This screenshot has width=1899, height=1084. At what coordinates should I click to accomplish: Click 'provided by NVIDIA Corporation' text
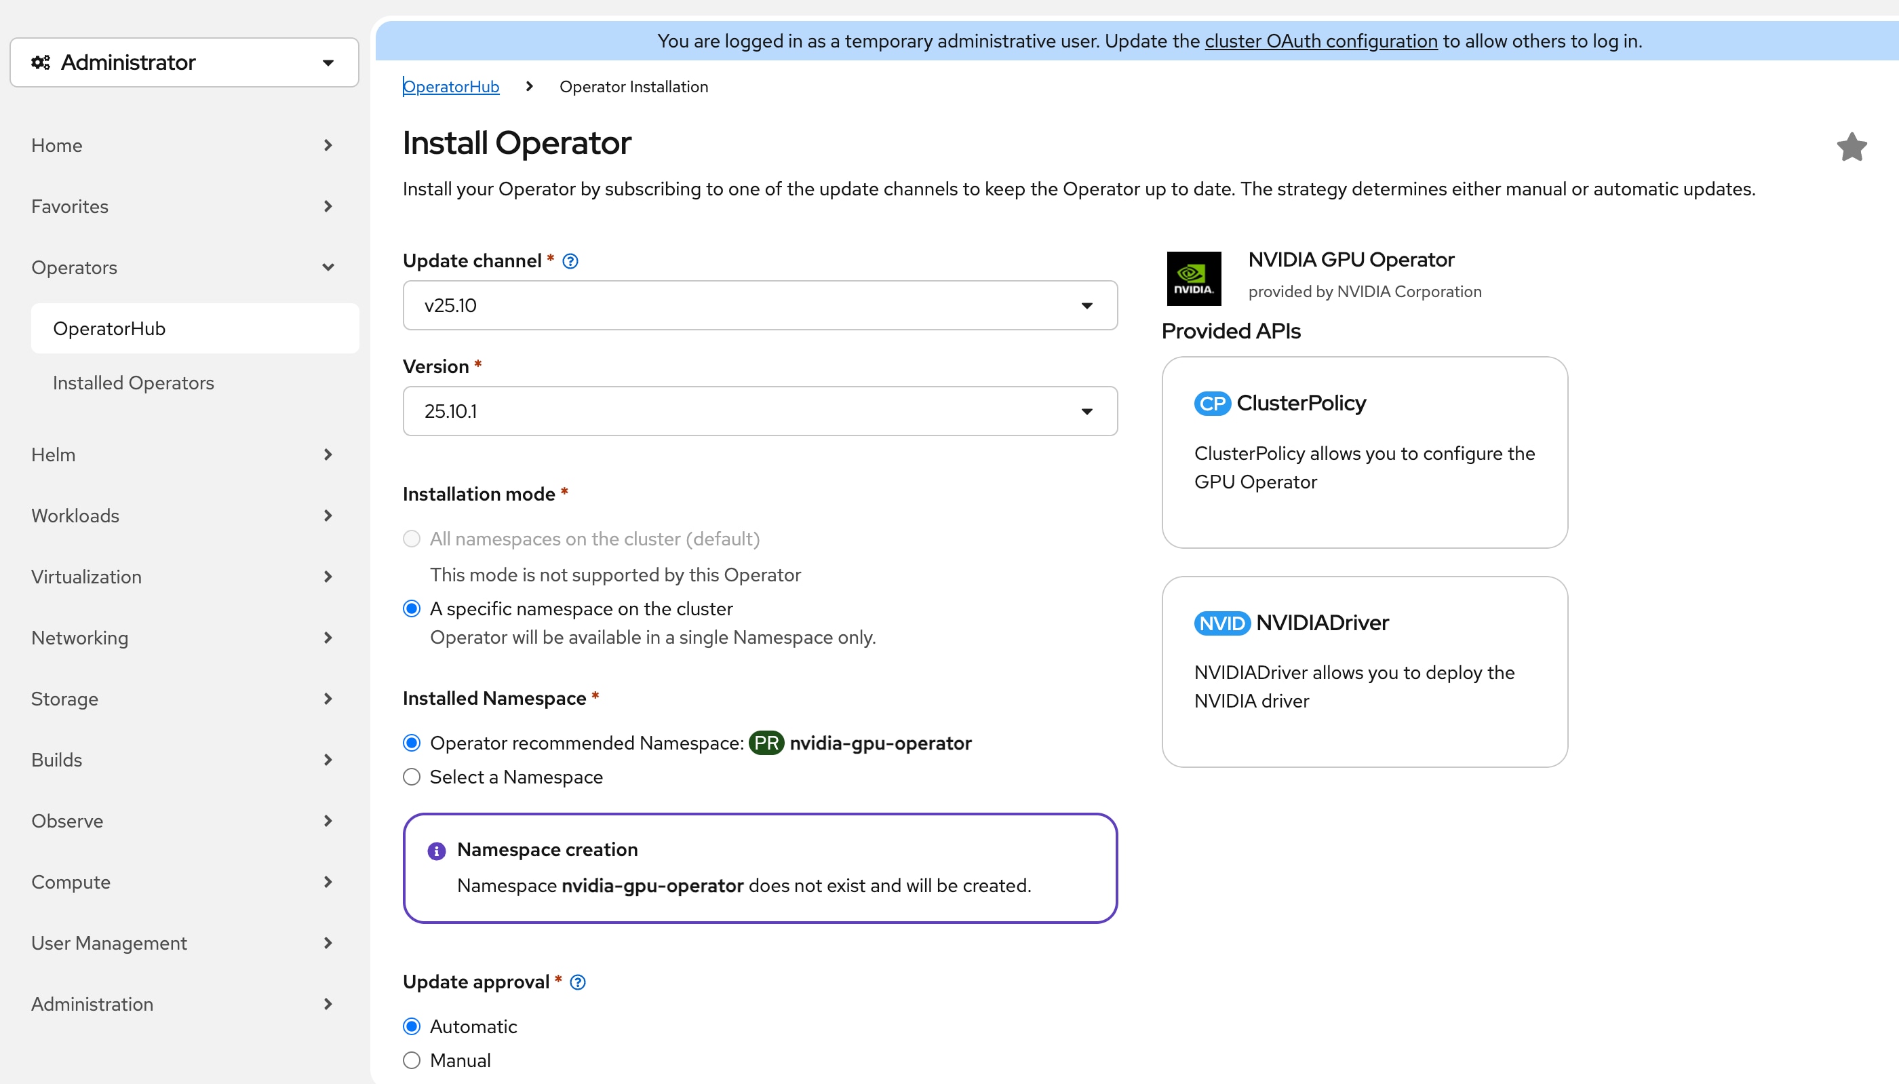coord(1365,292)
